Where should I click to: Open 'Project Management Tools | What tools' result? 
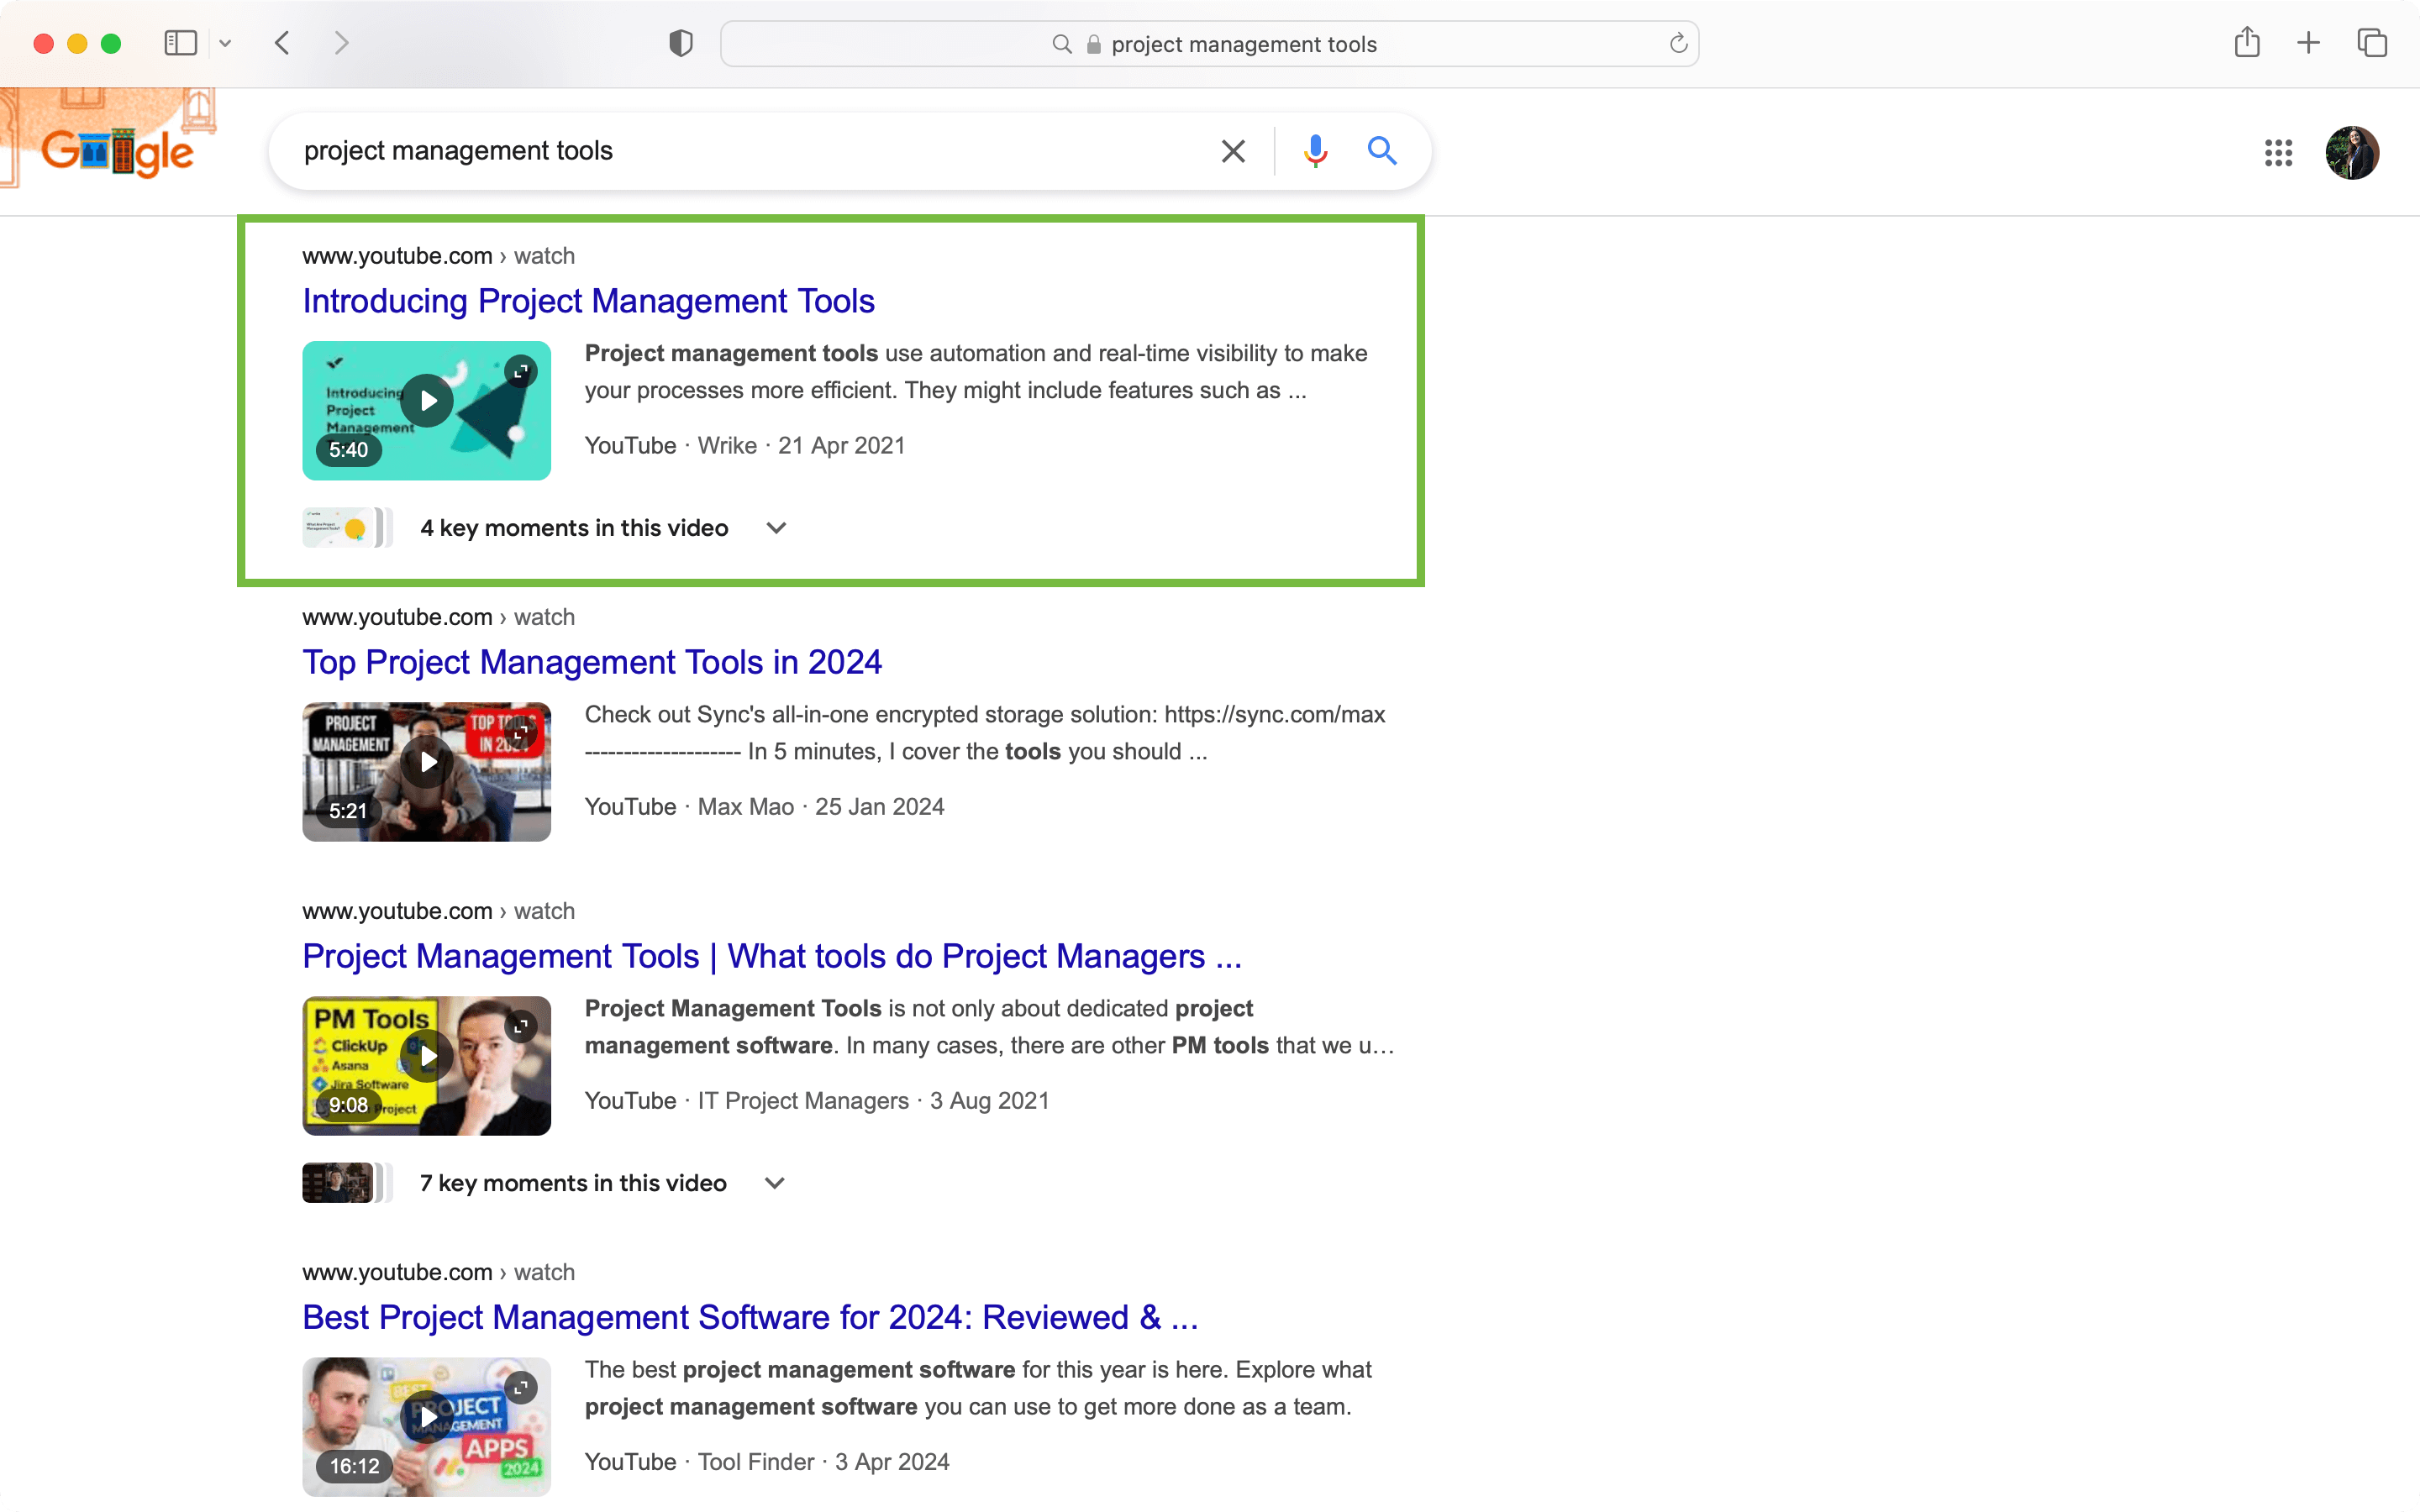tap(772, 956)
